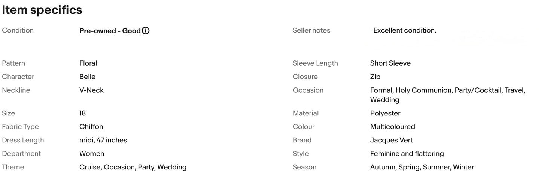This screenshot has width=541, height=177.
Task: Click the Belle character value
Action: (x=87, y=76)
